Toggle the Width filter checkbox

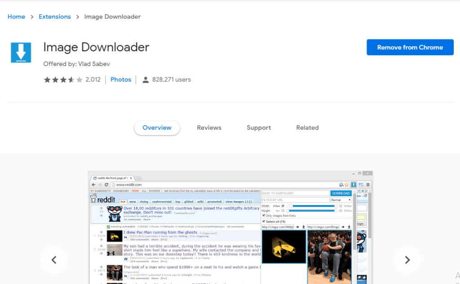tap(283, 206)
